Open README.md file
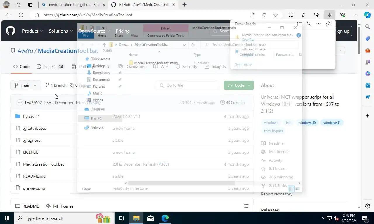Image resolution: width=374 pixels, height=224 pixels. 34,176
